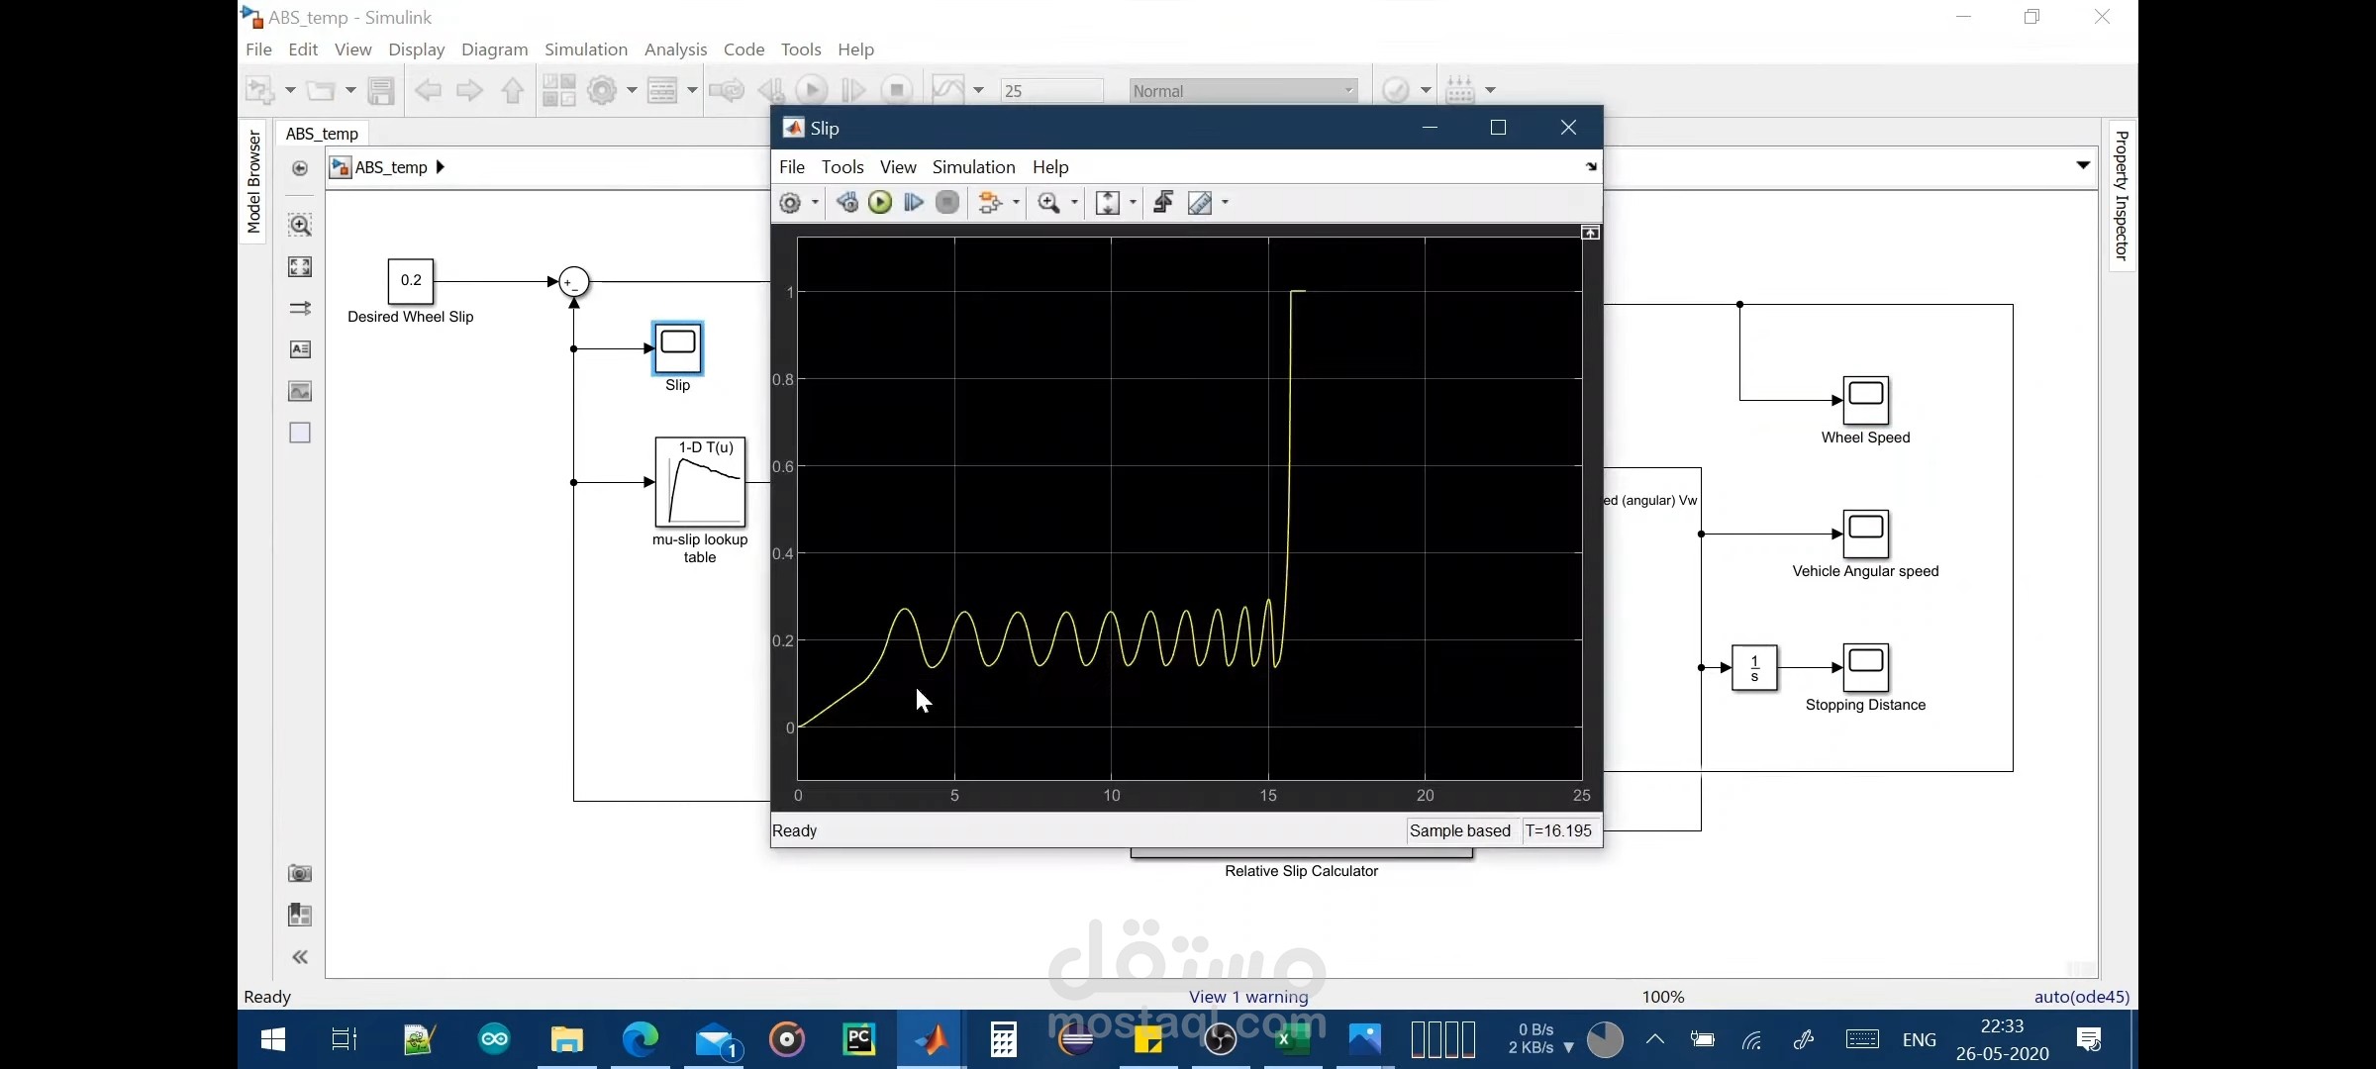Open Excel from taskbar

point(1292,1039)
